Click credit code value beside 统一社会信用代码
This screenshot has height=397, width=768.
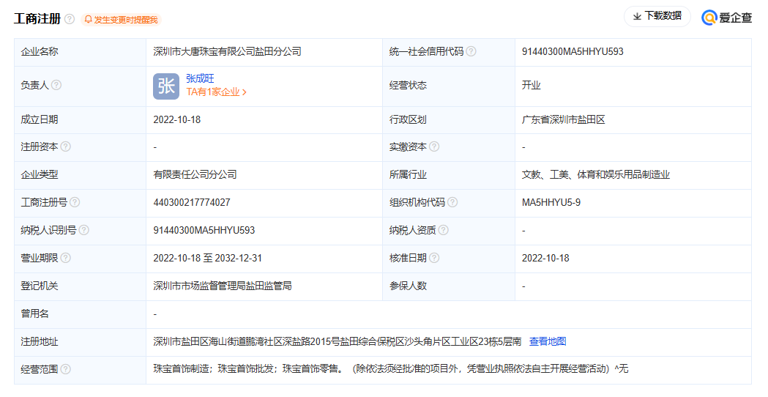coord(573,51)
